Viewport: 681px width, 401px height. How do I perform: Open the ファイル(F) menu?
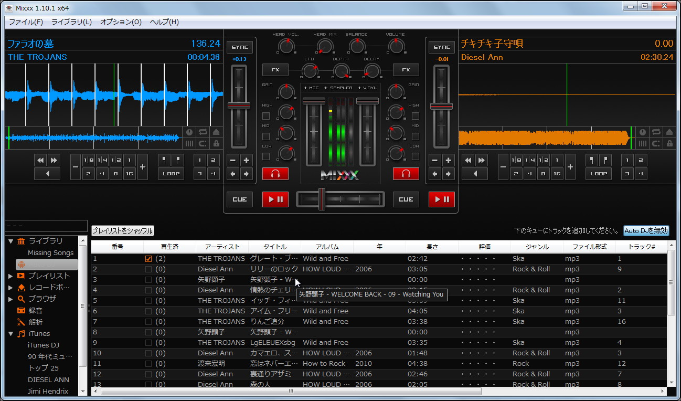(x=26, y=22)
